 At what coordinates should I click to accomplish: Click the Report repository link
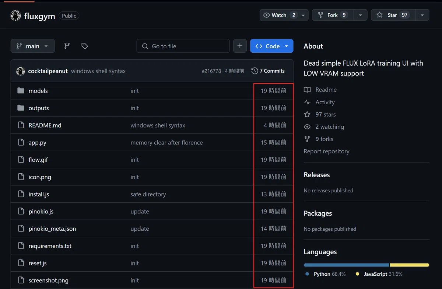tap(327, 152)
